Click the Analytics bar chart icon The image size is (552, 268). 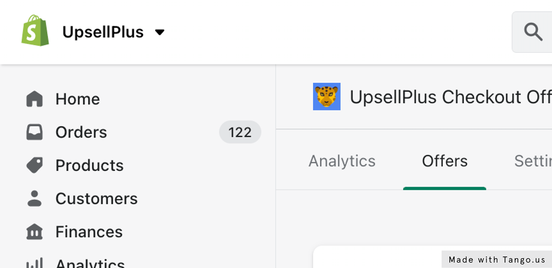(34, 263)
